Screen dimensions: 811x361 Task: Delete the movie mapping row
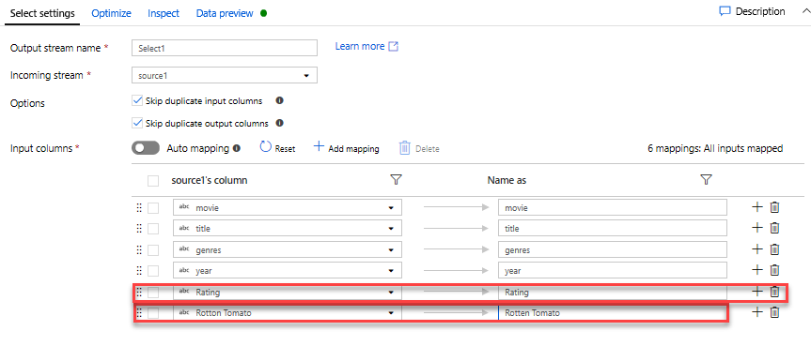[774, 207]
